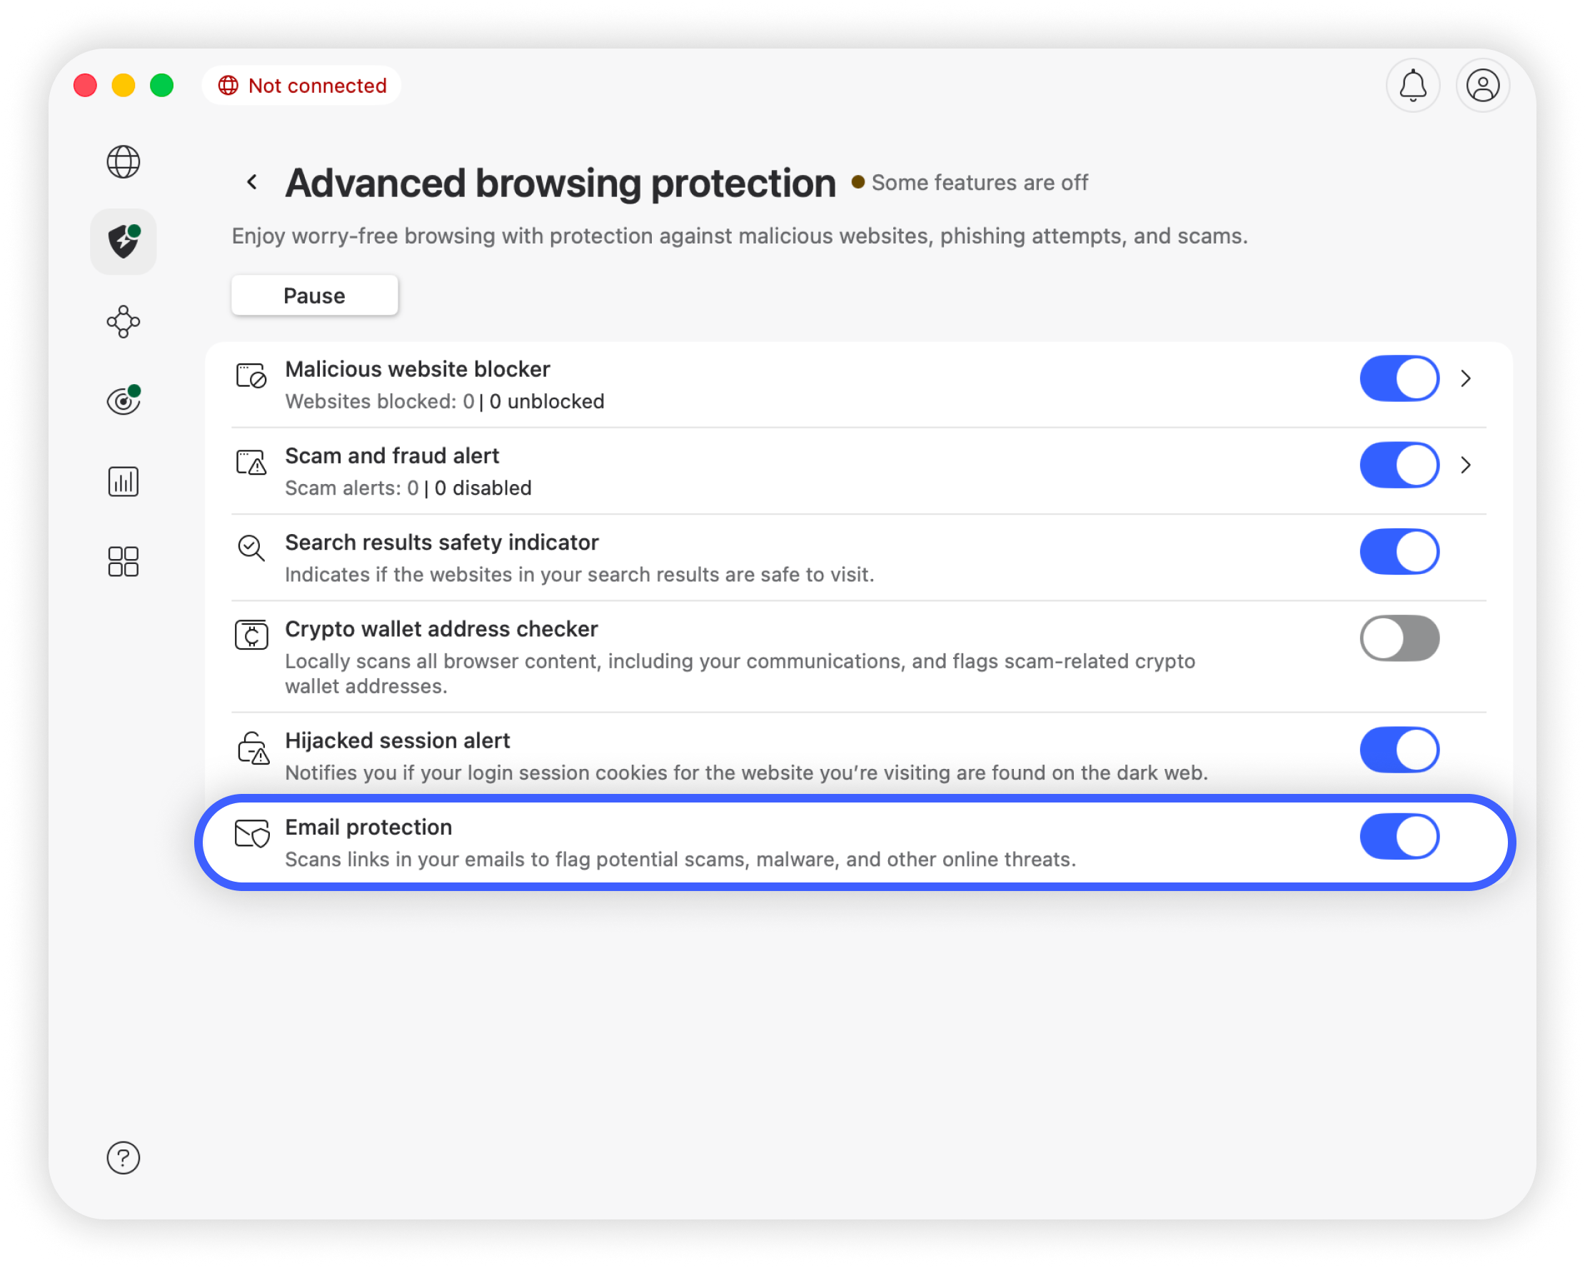The width and height of the screenshot is (1585, 1268).
Task: Open the radar target sidebar icon
Action: [x=124, y=401]
